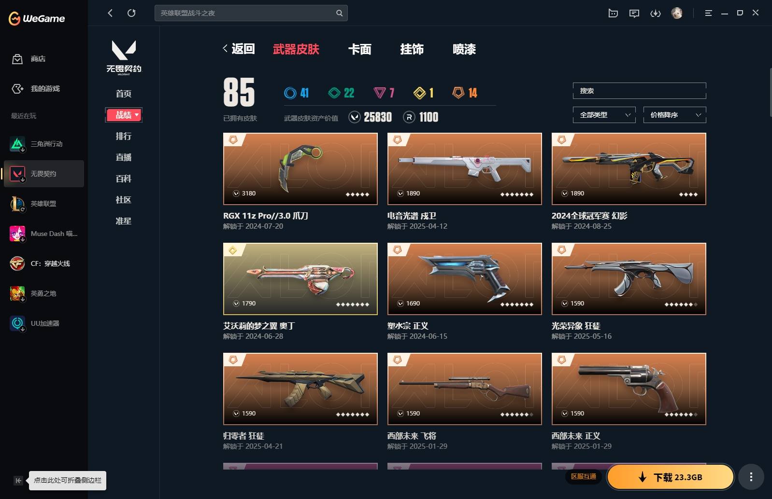Select the RGX 11z Pro 爪刀 skin thumbnail
The height and width of the screenshot is (499, 772).
click(x=300, y=169)
